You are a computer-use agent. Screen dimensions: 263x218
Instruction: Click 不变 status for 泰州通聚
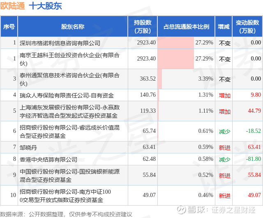tap(225, 79)
